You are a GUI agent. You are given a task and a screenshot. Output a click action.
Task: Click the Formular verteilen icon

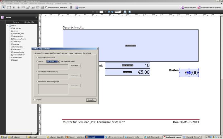pyautogui.click(x=182, y=8)
